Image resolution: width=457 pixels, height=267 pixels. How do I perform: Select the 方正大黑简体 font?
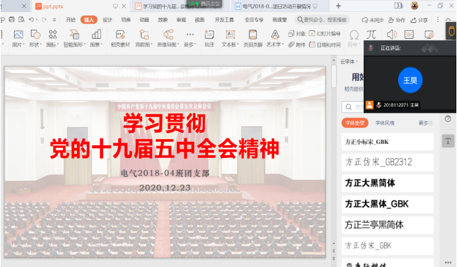pos(387,183)
